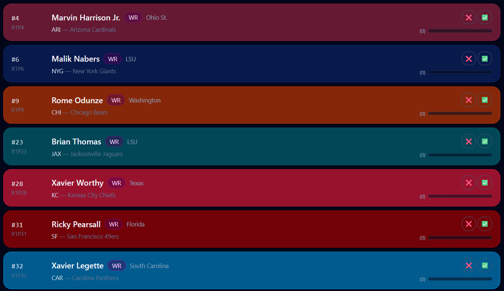
Task: Click the rating bar for Rome Odunze
Action: [460, 113]
